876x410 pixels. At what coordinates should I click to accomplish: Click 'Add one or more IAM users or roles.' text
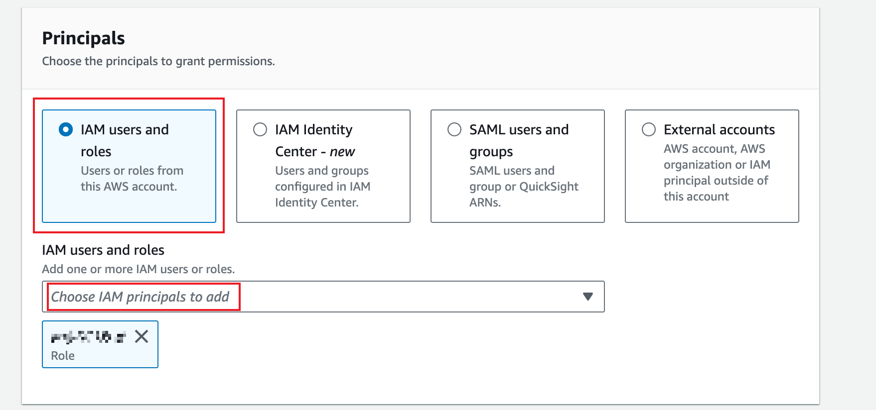[138, 269]
